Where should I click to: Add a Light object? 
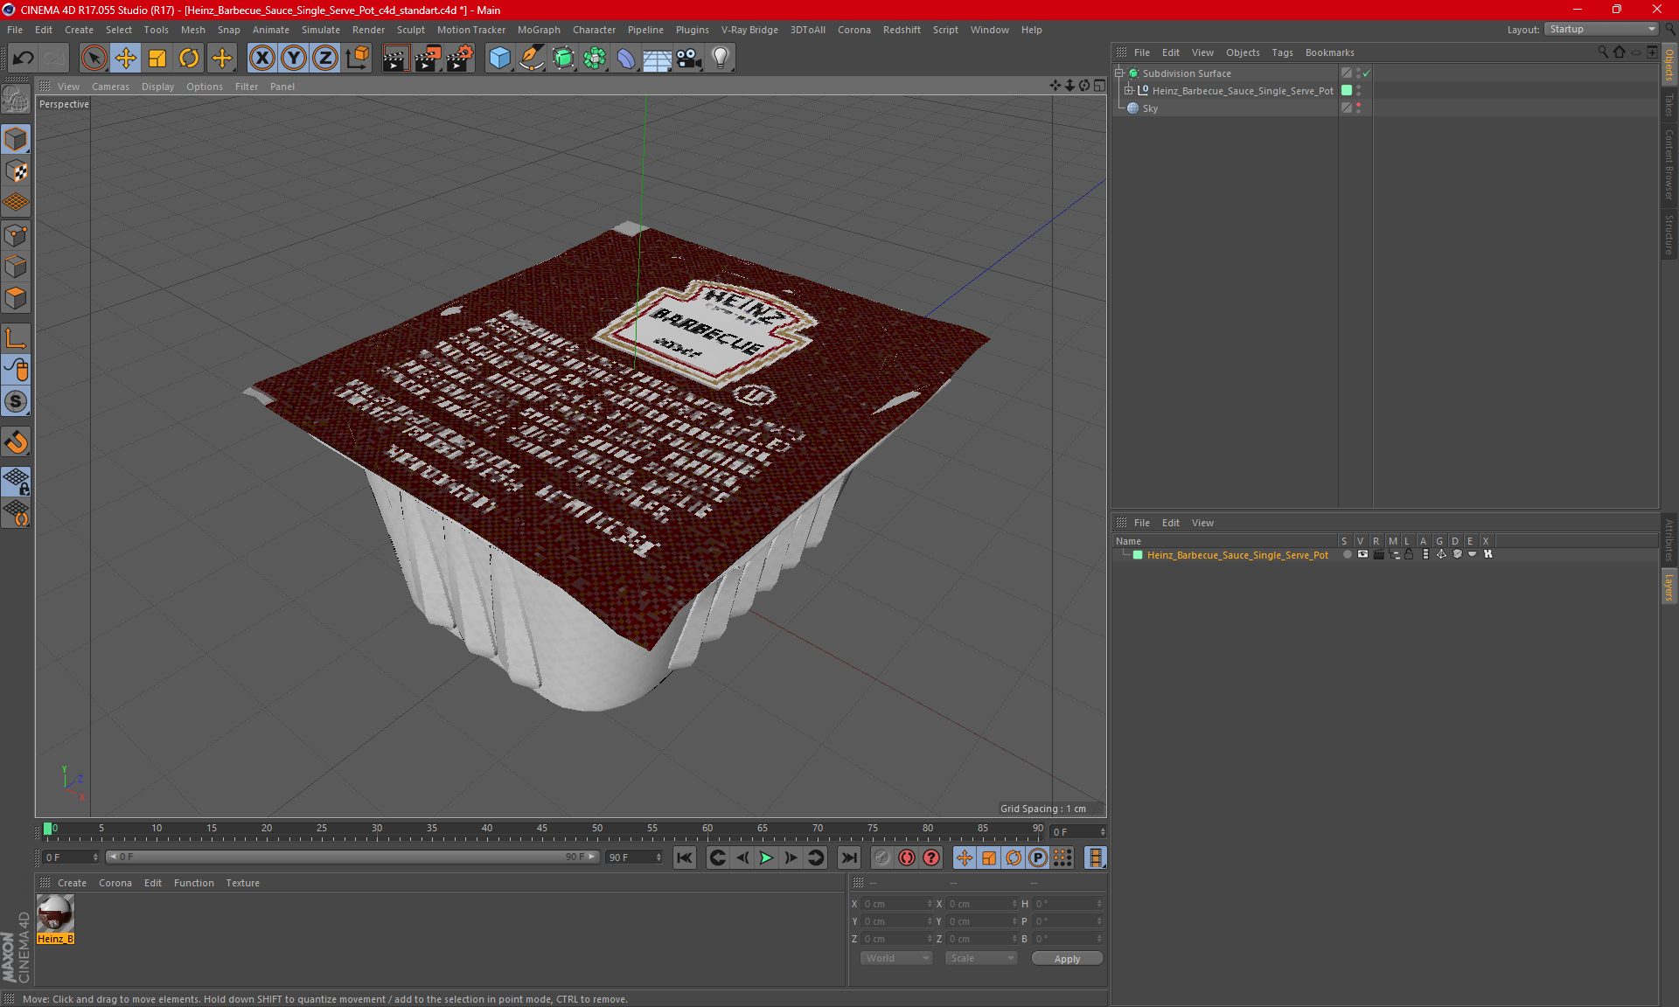click(720, 59)
